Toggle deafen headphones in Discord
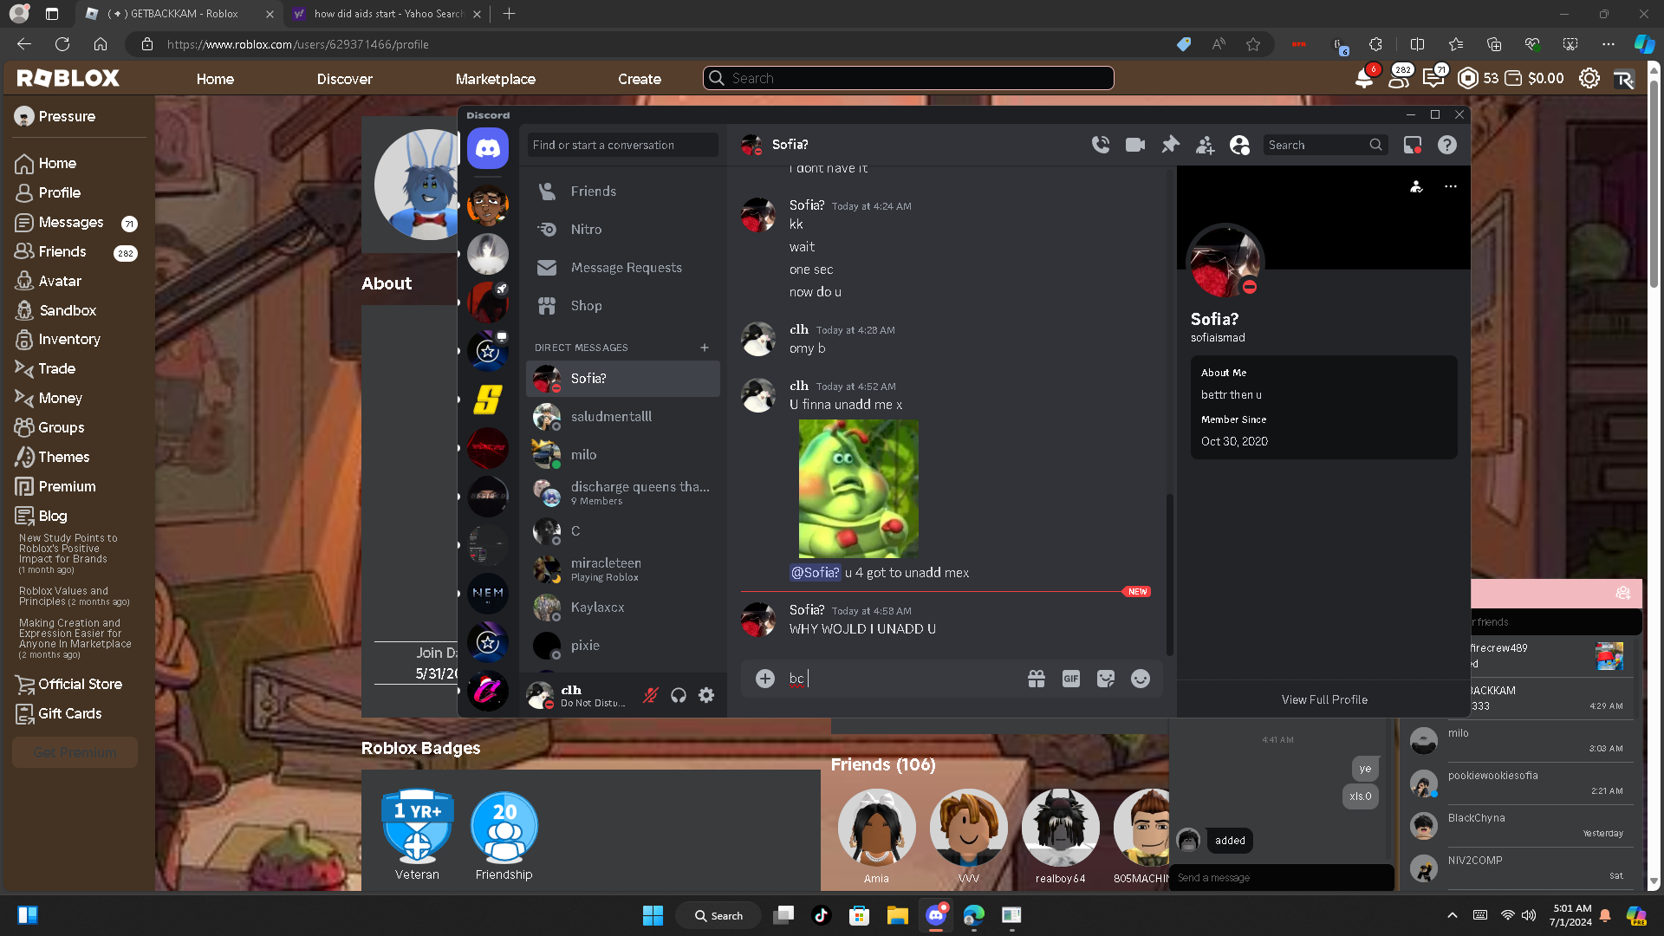Viewport: 1664px width, 936px height. (679, 695)
